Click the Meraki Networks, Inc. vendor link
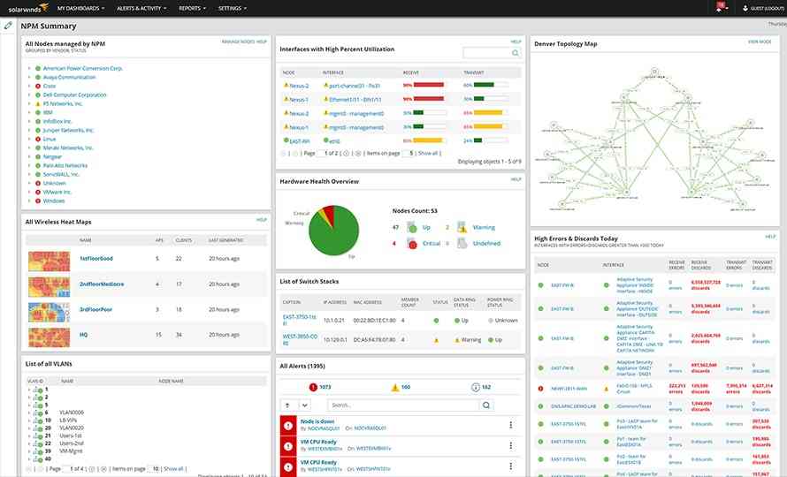Screen dimensions: 787x477 68,148
